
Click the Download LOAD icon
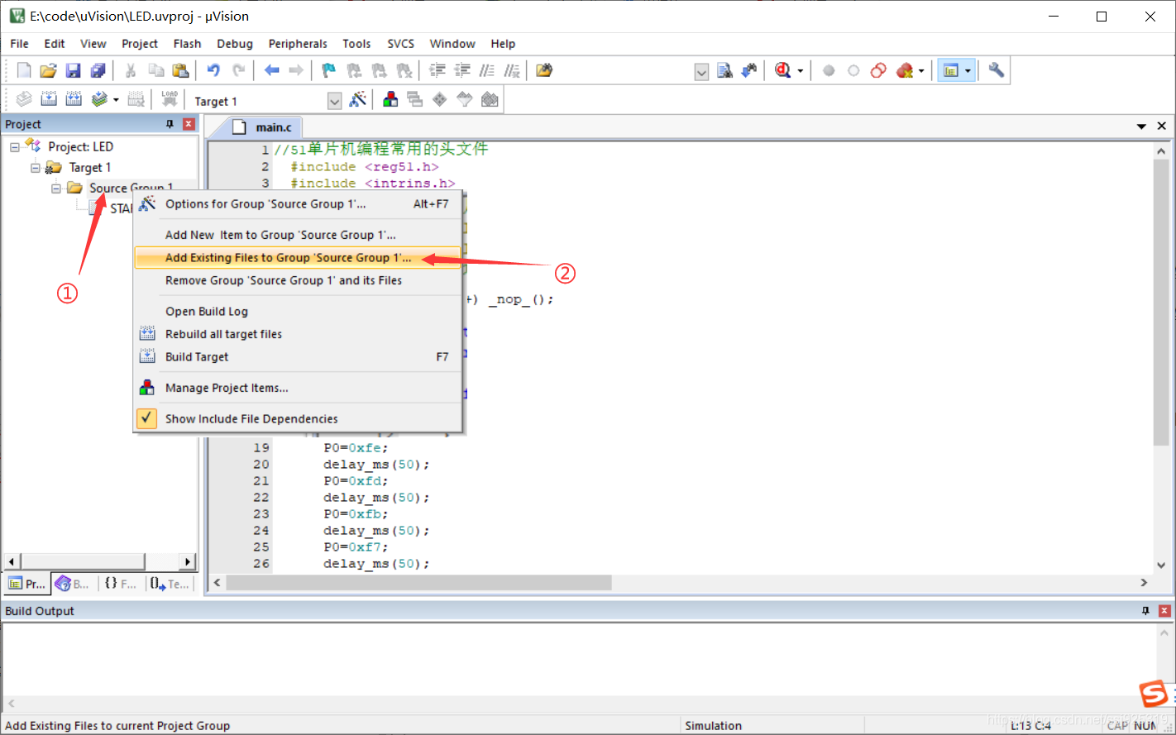[170, 100]
